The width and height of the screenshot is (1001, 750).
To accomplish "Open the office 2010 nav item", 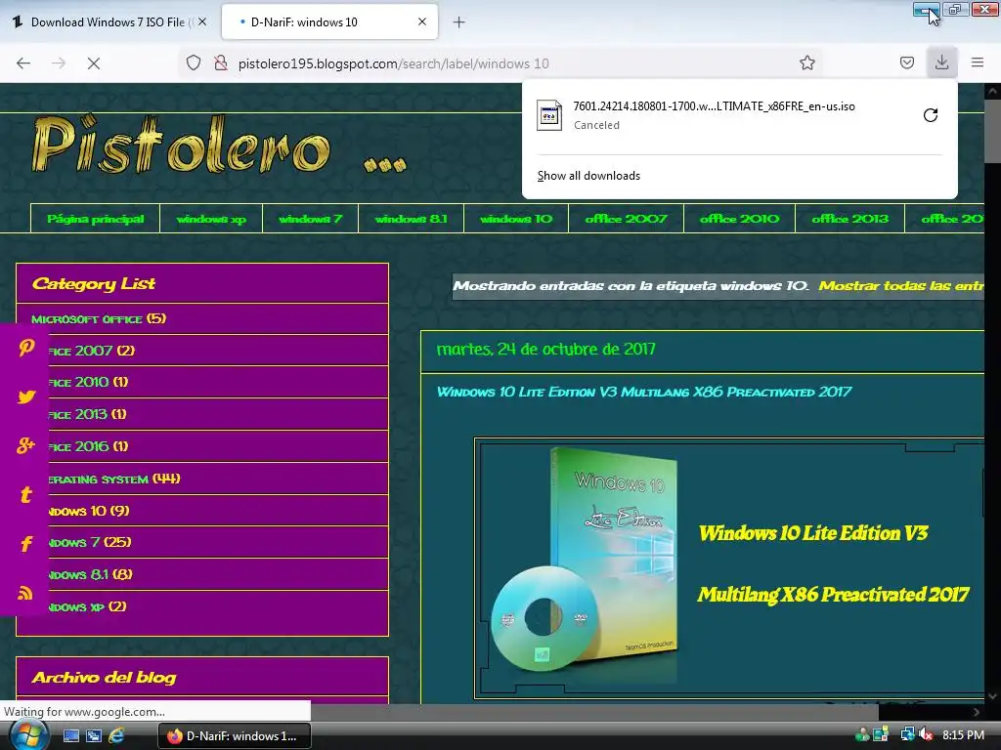I will click(739, 219).
